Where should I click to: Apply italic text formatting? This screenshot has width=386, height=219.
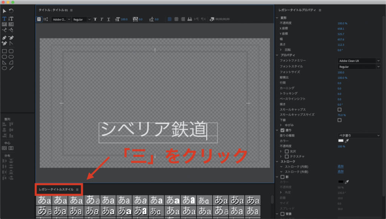[x=102, y=19]
